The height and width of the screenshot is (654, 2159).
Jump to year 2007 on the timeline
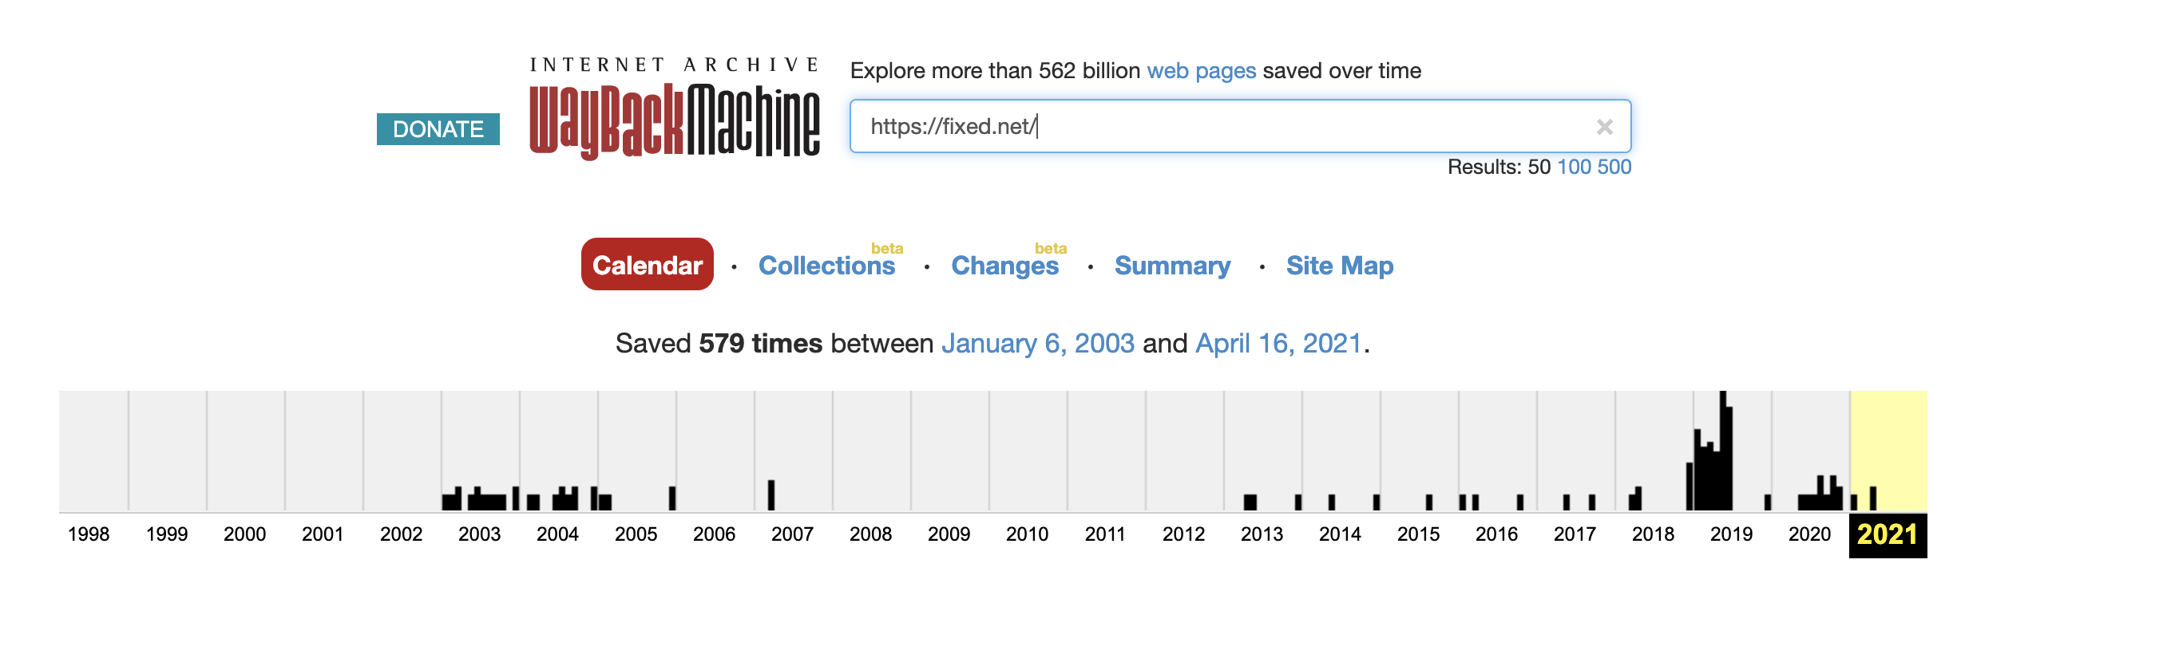[x=792, y=534]
